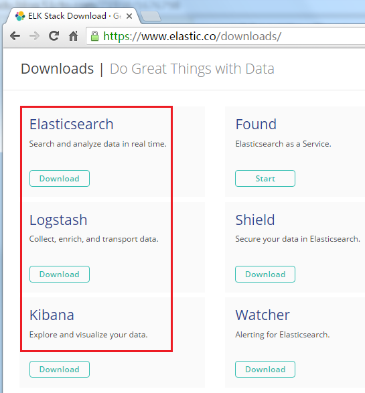Open the Found heading link
The width and height of the screenshot is (365, 393).
tap(256, 124)
